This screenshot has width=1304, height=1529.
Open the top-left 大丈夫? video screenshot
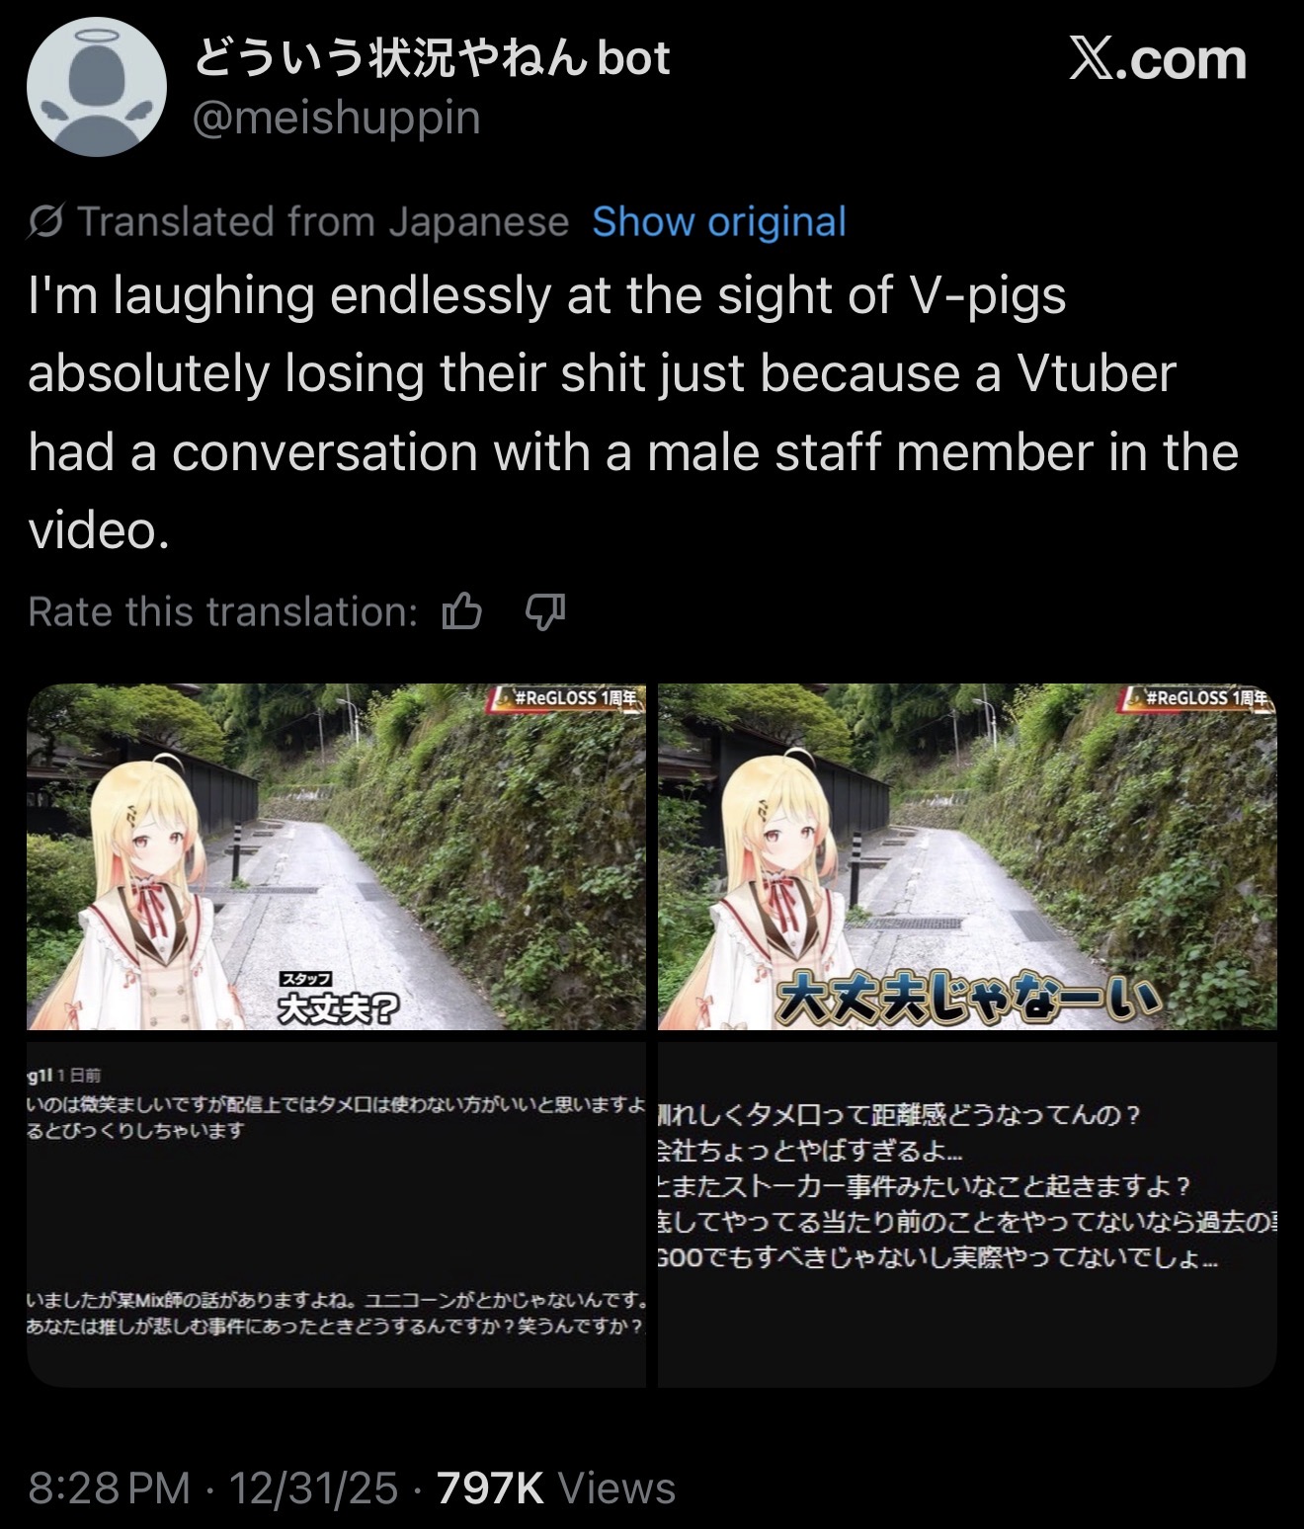336,856
